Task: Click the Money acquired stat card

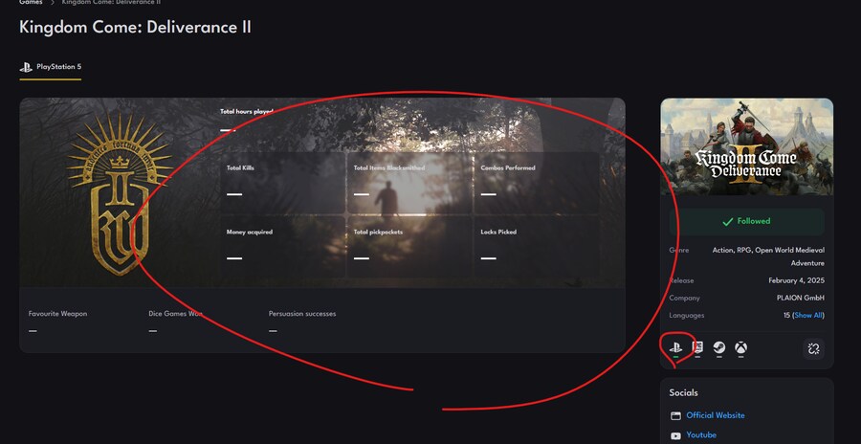Action: 283,247
